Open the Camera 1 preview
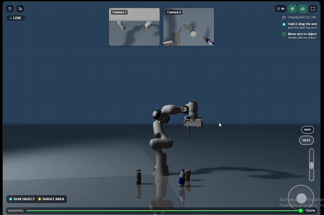 coord(134,27)
